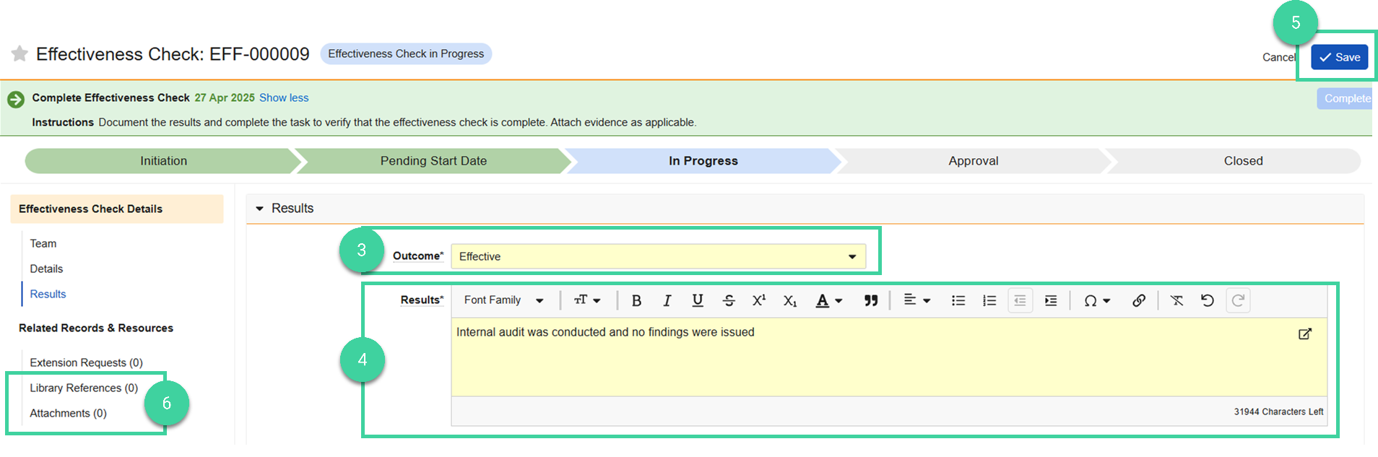Select the Superscript icon
The height and width of the screenshot is (457, 1378).
click(x=759, y=300)
